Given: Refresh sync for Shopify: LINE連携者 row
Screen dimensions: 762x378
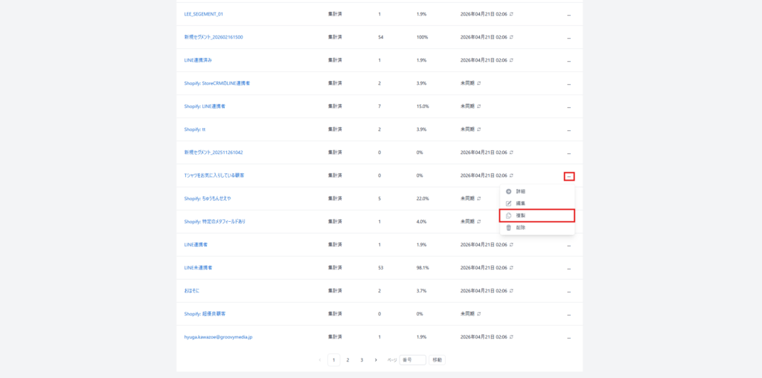Looking at the screenshot, I should coord(479,106).
